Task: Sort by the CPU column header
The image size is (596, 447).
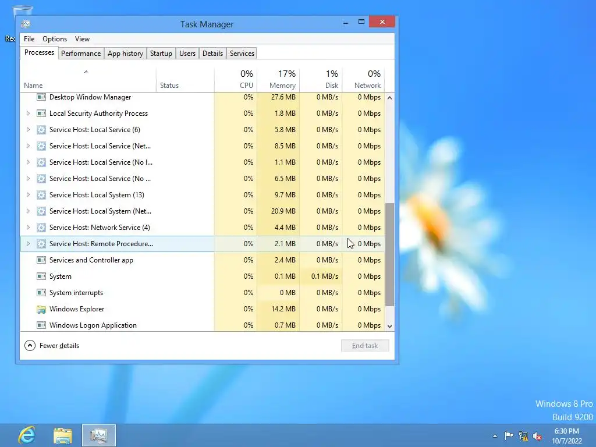Action: pos(236,80)
